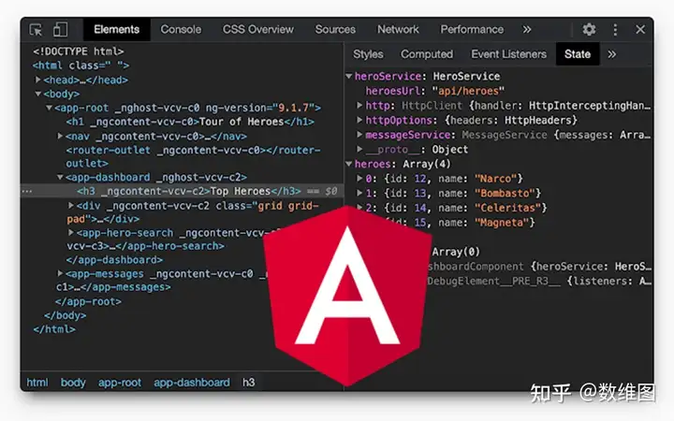Close the DevTools panel
The width and height of the screenshot is (674, 421).
tap(640, 30)
